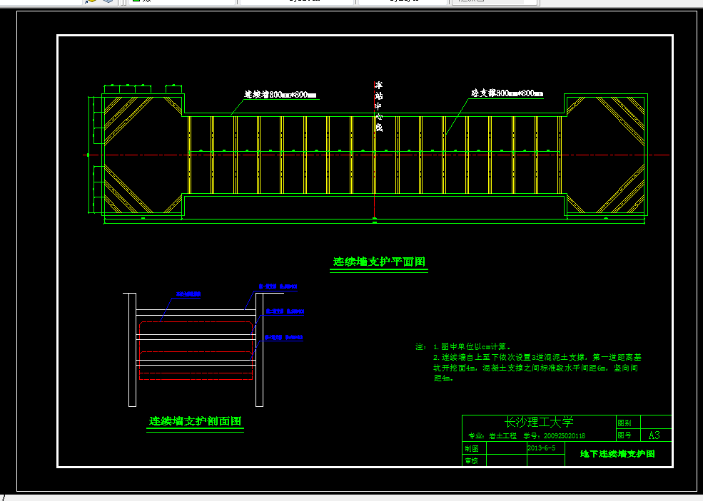The width and height of the screenshot is (703, 501).
Task: Click note line starting 2.连续墙自上至下
Action: click(x=537, y=357)
